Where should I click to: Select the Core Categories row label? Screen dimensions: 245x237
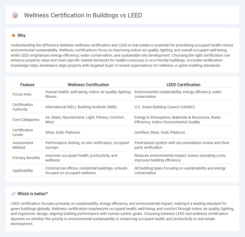(26, 120)
